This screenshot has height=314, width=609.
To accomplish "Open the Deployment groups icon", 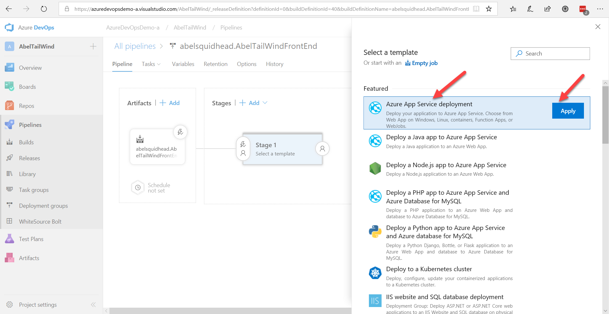I will coord(10,206).
